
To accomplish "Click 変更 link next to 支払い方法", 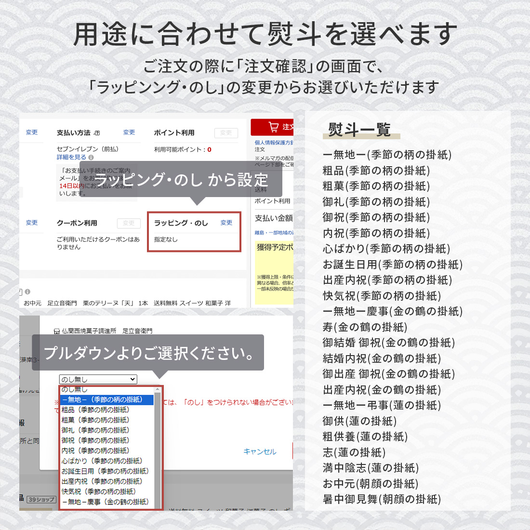I will [129, 132].
